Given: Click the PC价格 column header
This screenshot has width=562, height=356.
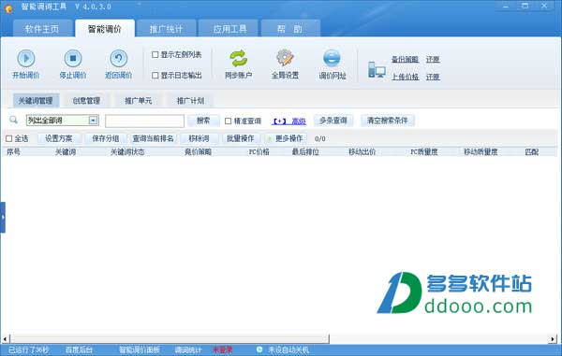Looking at the screenshot, I should [x=259, y=152].
